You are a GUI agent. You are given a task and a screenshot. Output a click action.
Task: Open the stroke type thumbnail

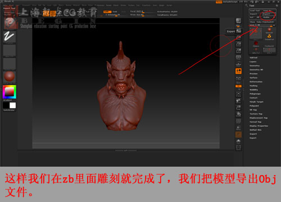pos(10,36)
